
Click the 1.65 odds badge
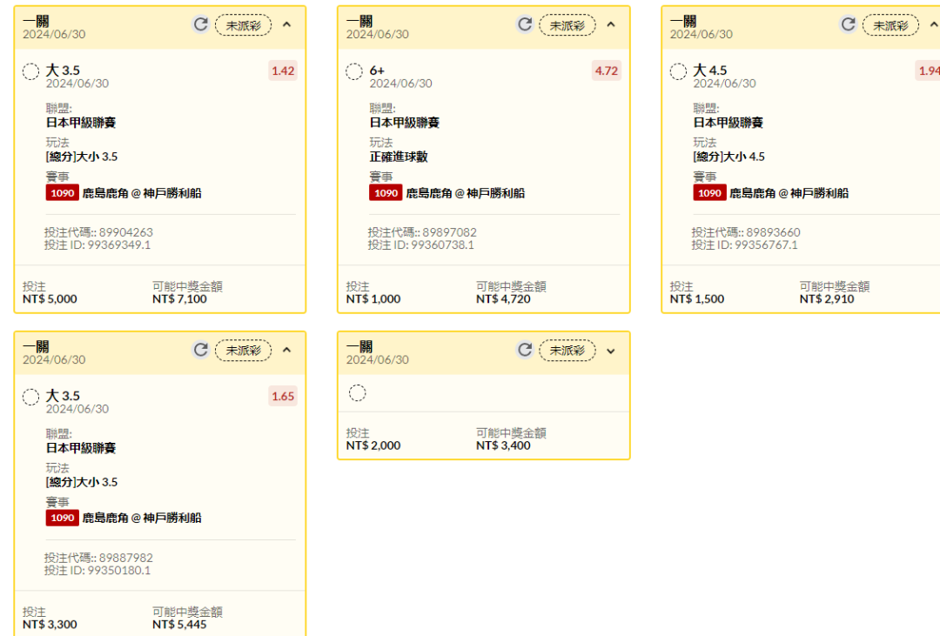click(x=283, y=396)
